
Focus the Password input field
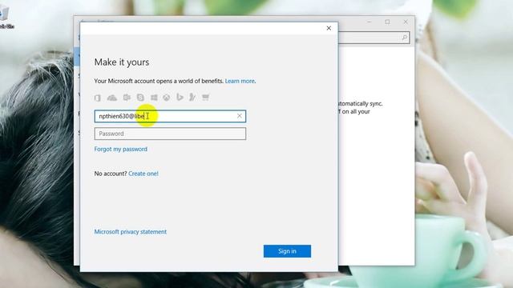point(170,134)
